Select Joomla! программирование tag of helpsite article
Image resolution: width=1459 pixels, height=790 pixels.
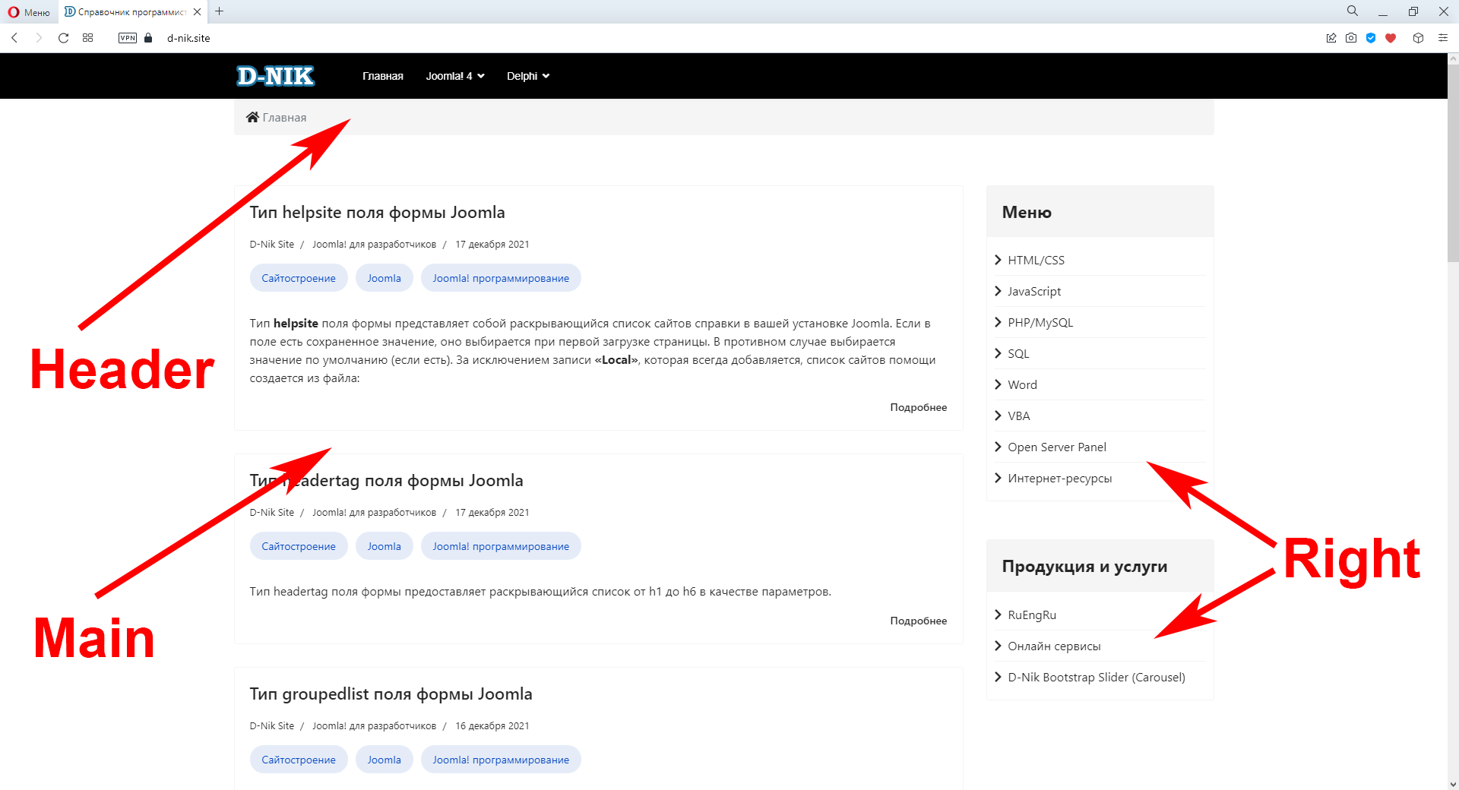point(501,278)
